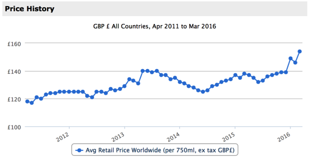Click the Price History heading
The width and height of the screenshot is (309, 160).
tap(30, 8)
